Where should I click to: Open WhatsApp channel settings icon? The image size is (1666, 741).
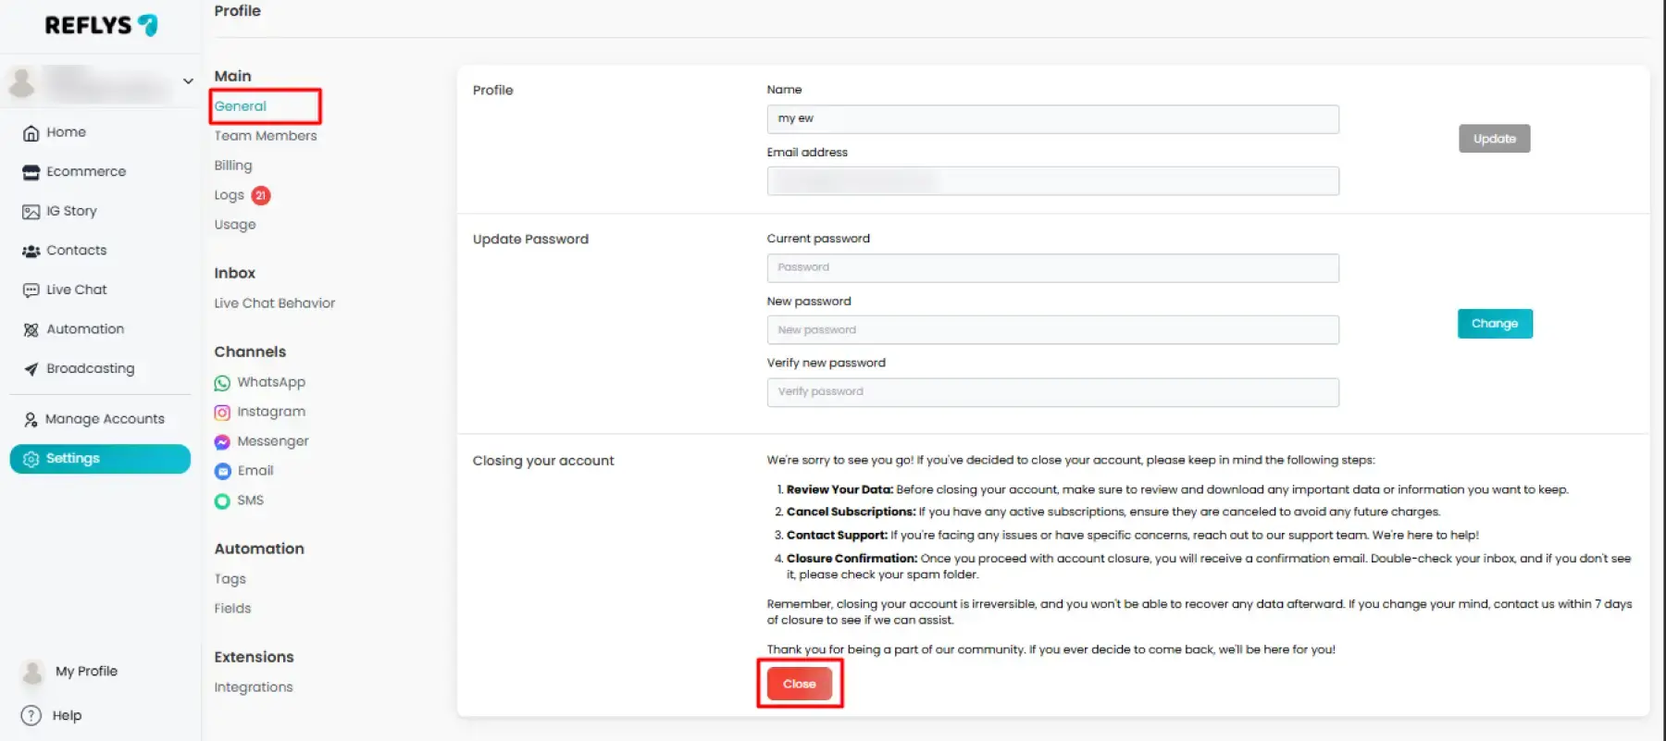coord(222,383)
